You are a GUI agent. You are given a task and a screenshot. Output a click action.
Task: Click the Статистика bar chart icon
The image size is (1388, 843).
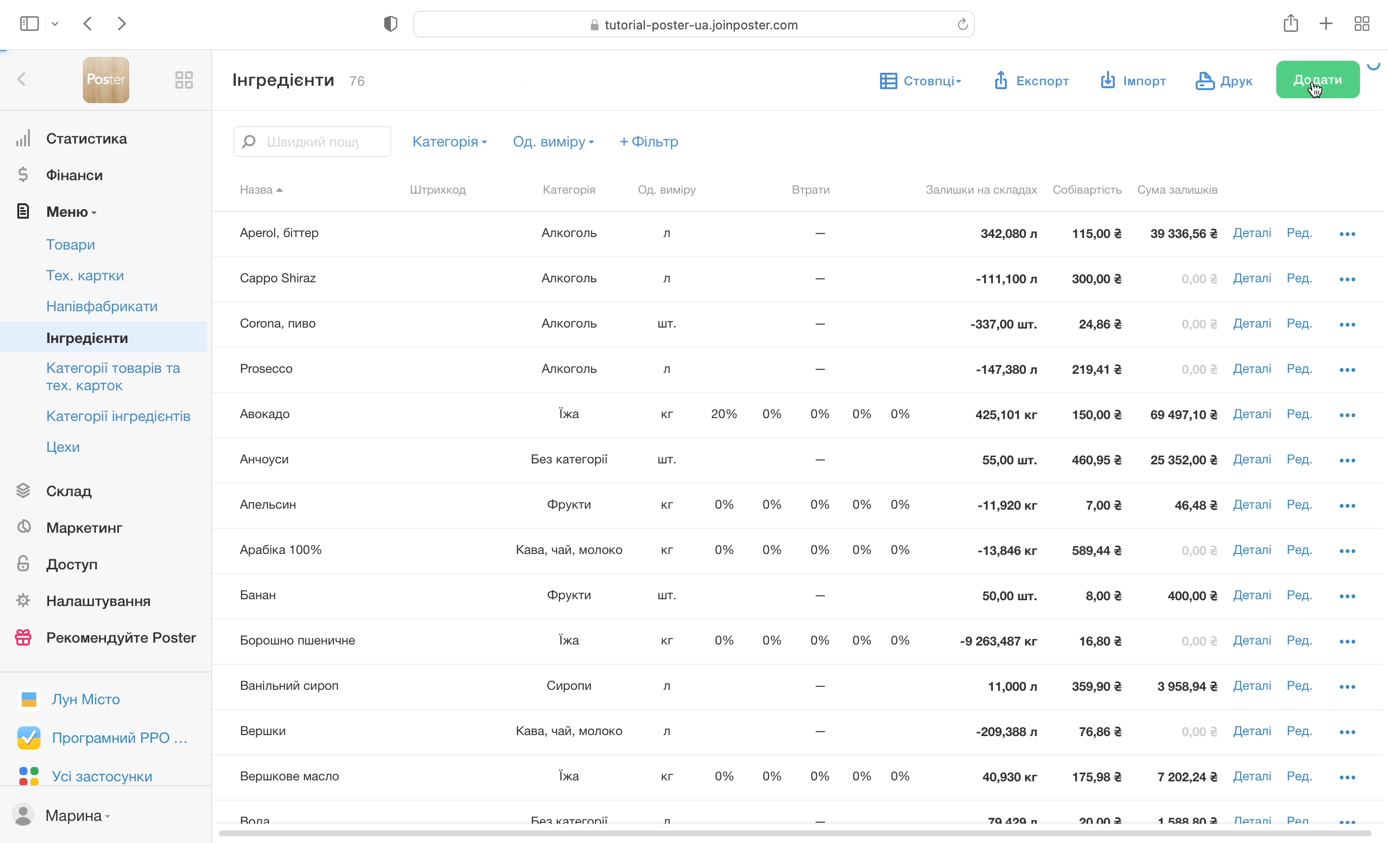tap(23, 139)
